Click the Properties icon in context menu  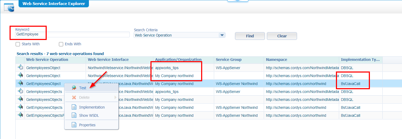click(74, 125)
